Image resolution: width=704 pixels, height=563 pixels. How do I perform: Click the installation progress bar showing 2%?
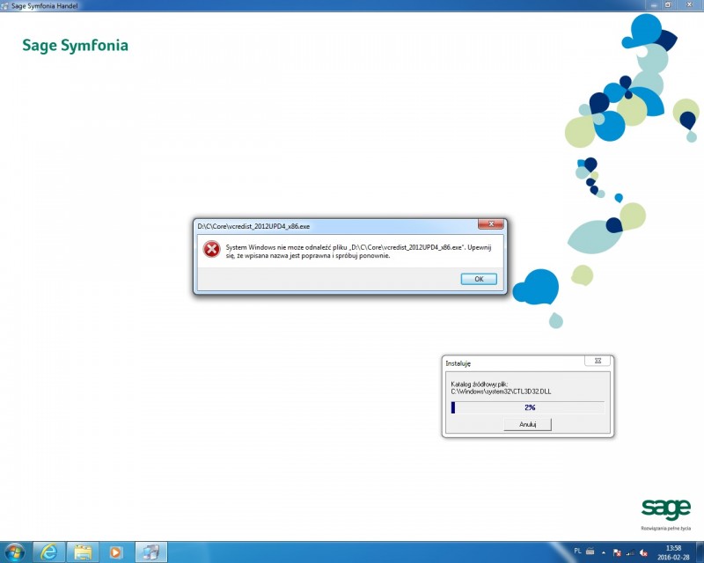click(x=527, y=407)
